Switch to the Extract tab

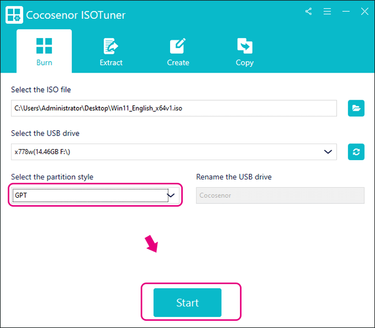tap(111, 51)
